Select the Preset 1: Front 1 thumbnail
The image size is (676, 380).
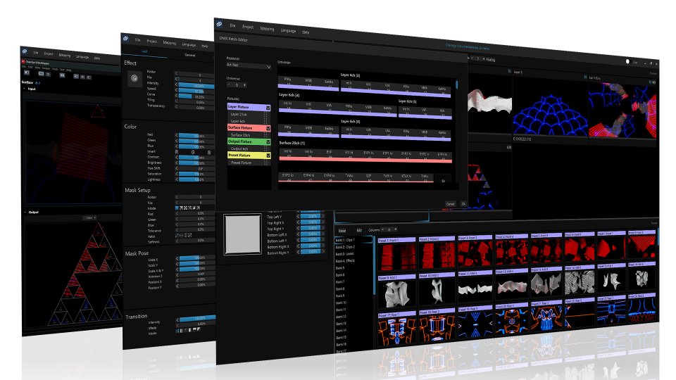[x=396, y=258]
